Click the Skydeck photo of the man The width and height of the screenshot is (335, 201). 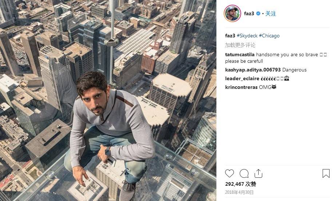tap(108, 100)
